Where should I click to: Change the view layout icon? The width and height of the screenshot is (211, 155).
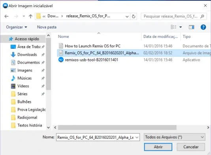pyautogui.click(x=173, y=27)
